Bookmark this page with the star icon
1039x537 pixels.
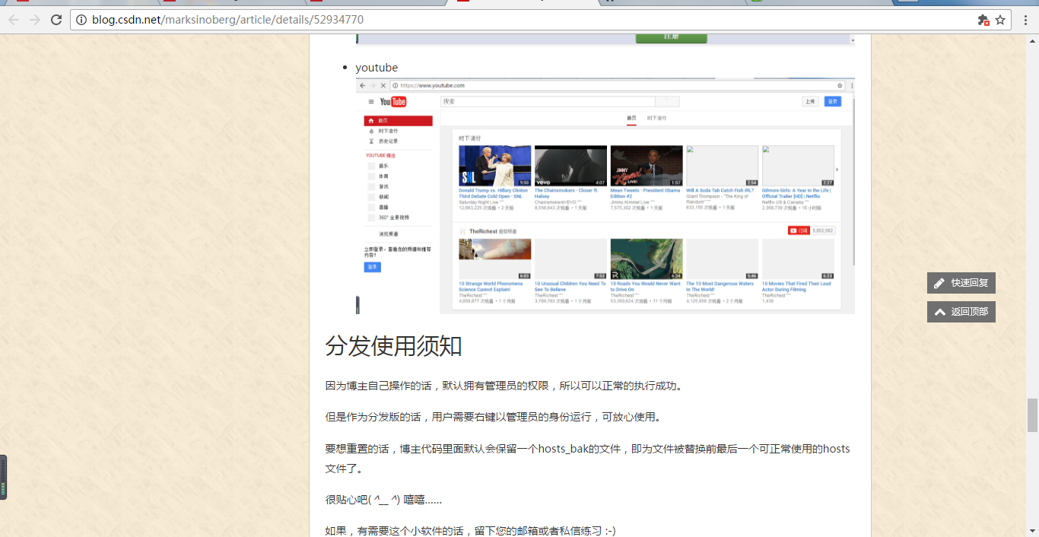(1000, 20)
